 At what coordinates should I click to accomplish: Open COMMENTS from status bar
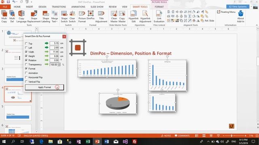tap(182, 136)
